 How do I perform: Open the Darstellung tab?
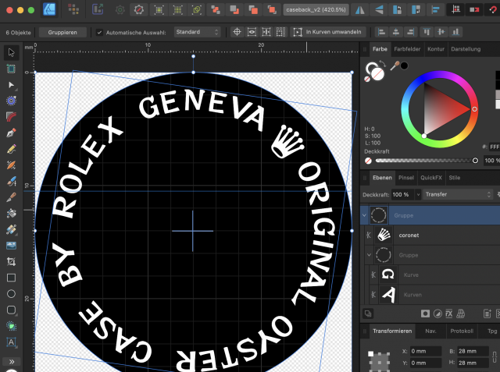466,49
